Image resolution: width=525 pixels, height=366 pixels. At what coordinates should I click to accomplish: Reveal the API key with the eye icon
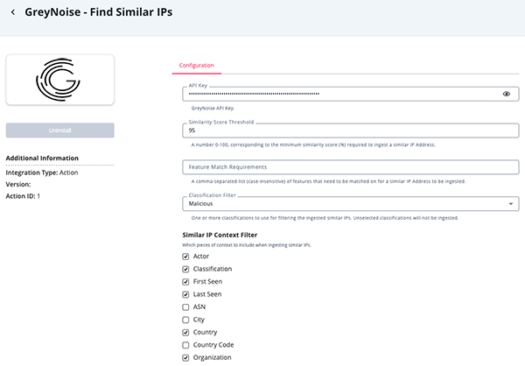507,94
